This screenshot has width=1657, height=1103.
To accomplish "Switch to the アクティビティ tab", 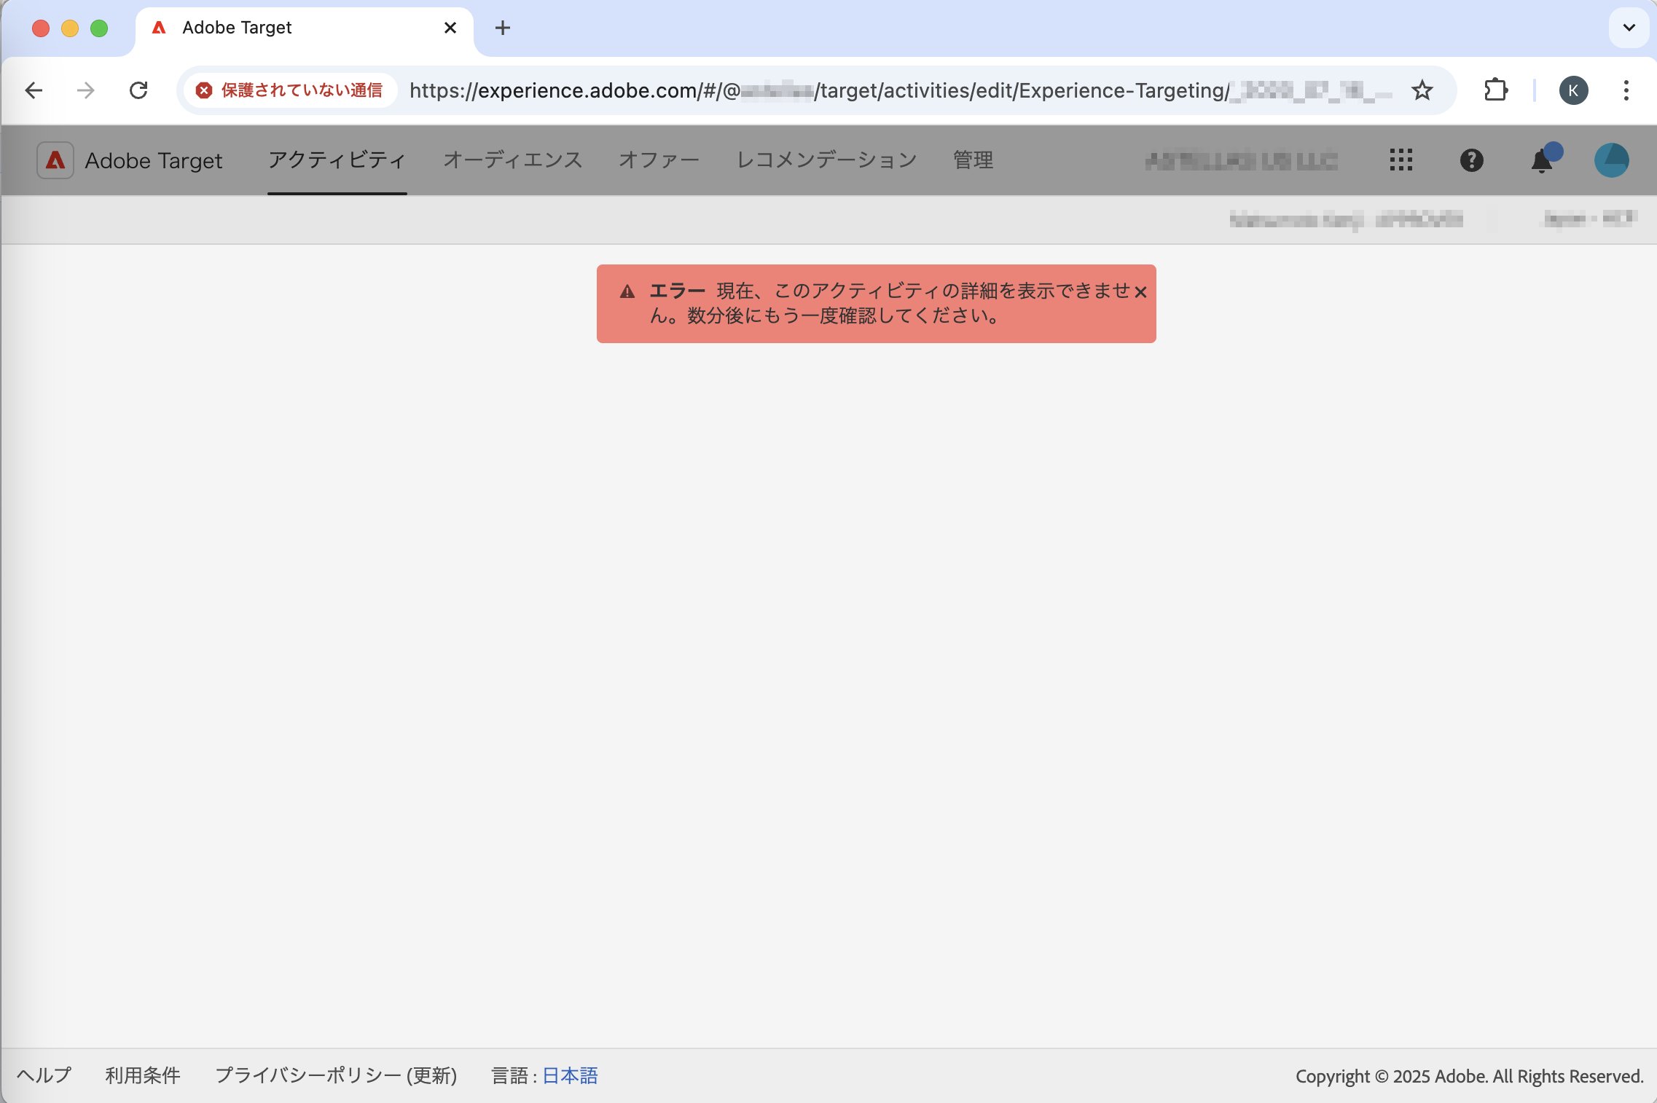I will 337,160.
